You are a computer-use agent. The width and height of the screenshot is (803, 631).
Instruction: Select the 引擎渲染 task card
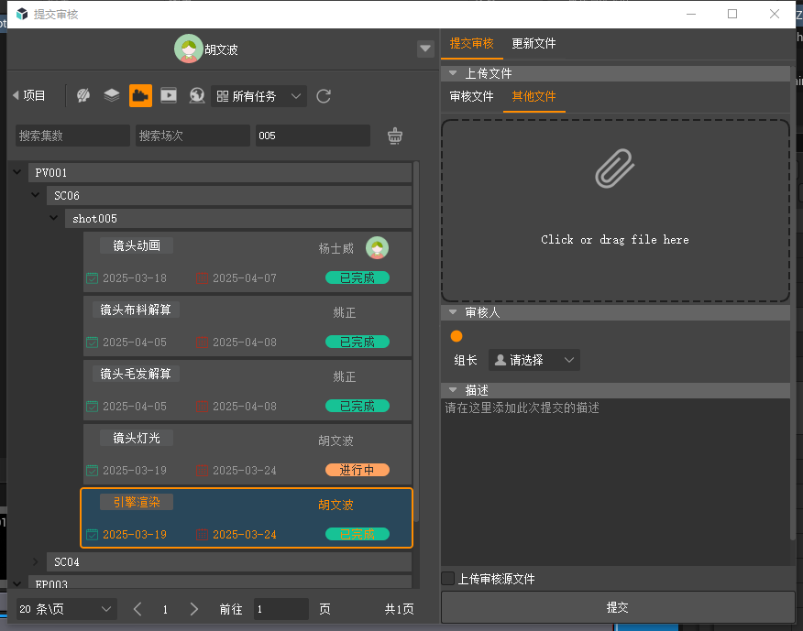pyautogui.click(x=247, y=518)
